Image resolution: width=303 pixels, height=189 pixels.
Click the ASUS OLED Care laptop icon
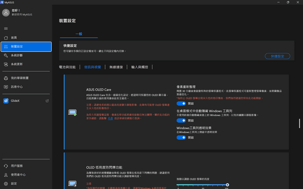click(x=72, y=112)
